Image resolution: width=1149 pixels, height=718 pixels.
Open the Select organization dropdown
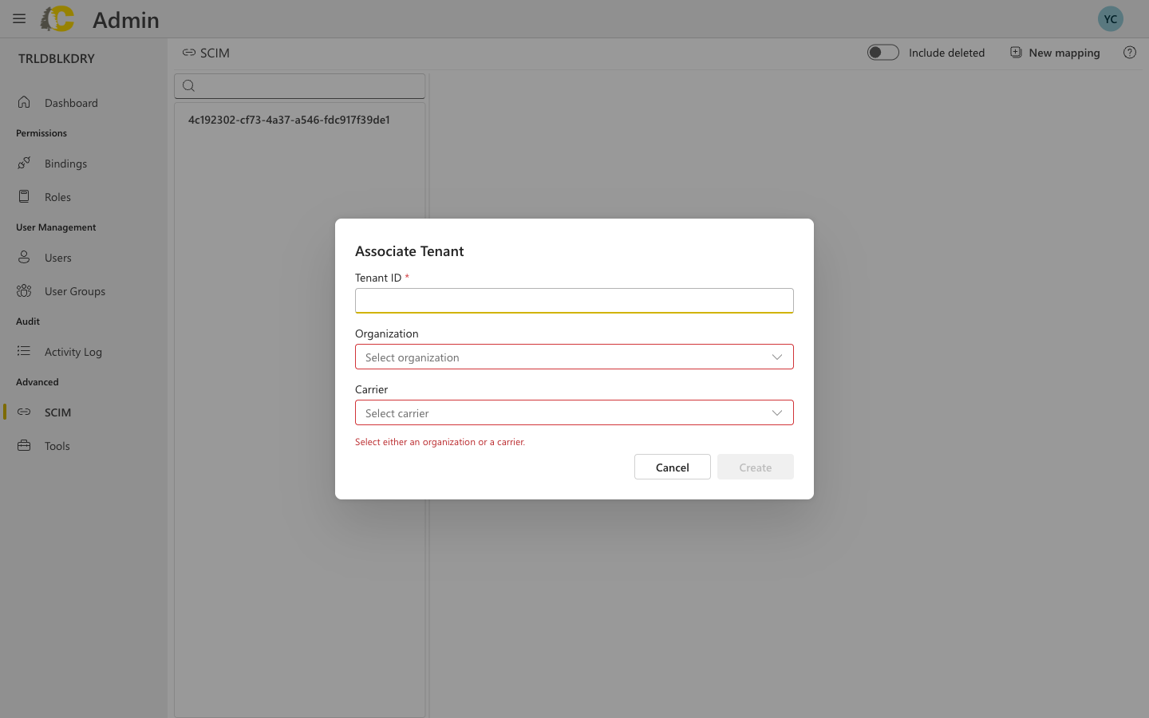pyautogui.click(x=574, y=357)
